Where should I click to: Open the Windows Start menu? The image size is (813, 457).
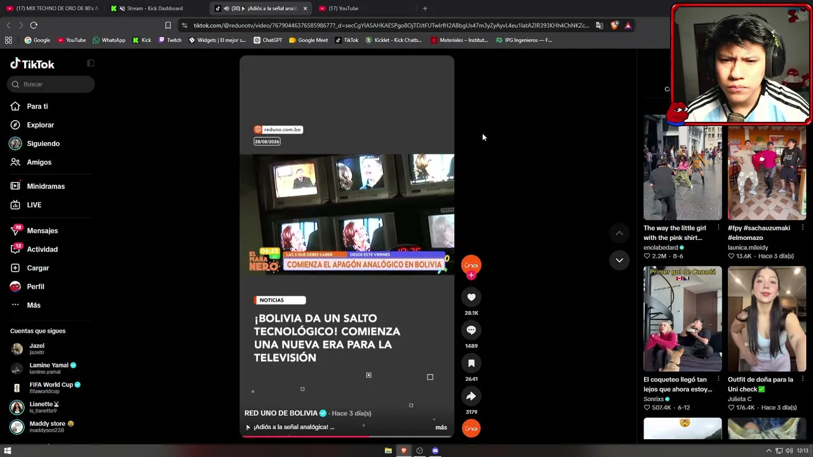pyautogui.click(x=8, y=451)
